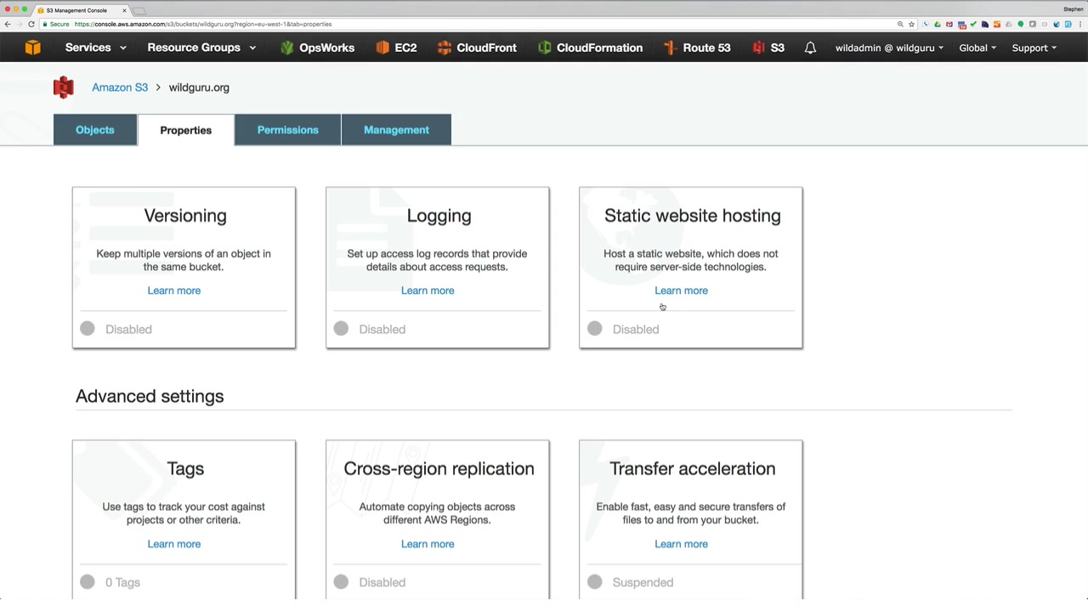Viewport: 1088px width, 612px height.
Task: Toggle Transfer acceleration Suspended status
Action: (x=631, y=582)
